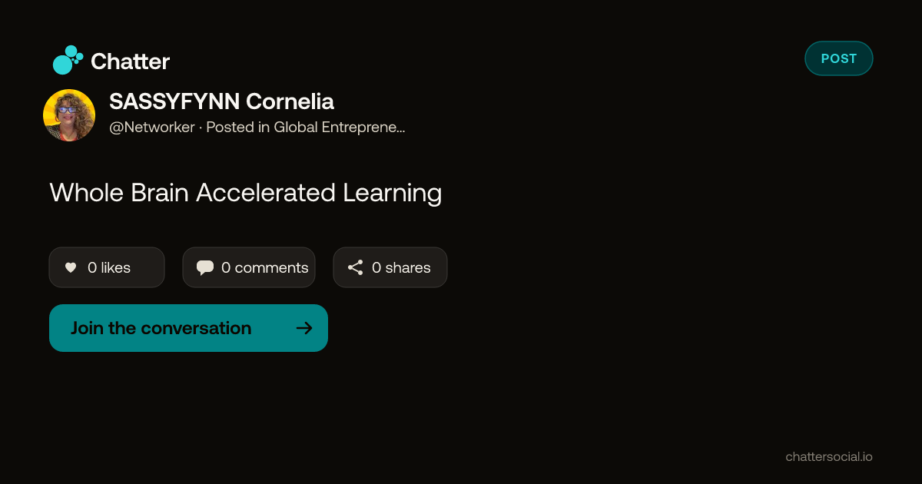
Task: Open the 0 comments label
Action: point(265,267)
